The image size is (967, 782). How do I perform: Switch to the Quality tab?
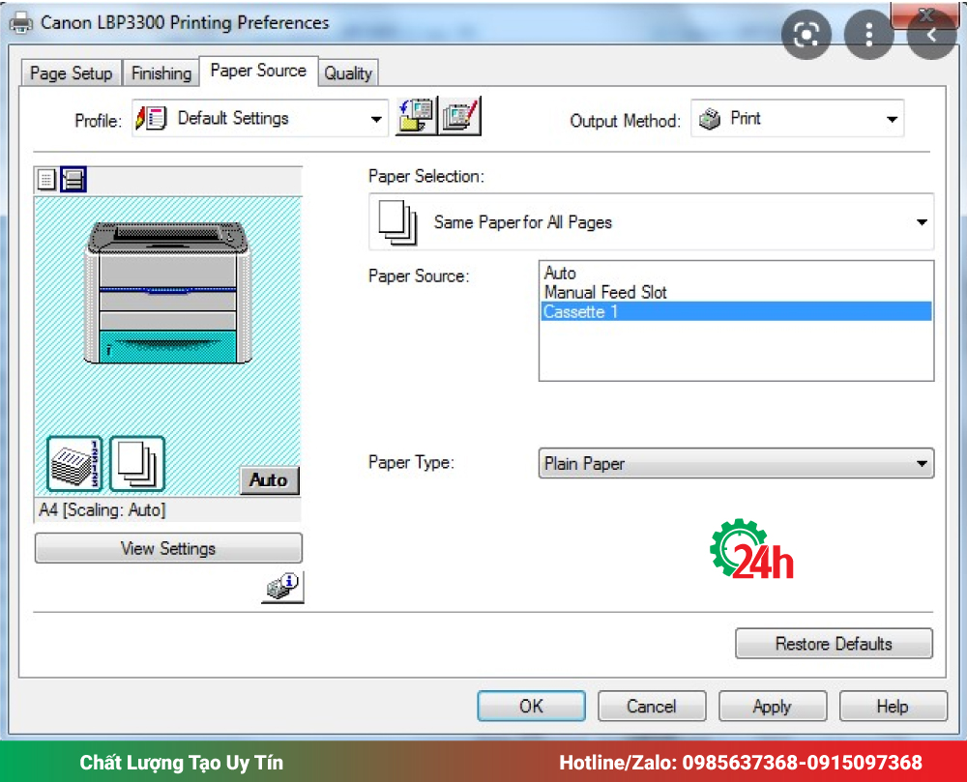pos(348,73)
